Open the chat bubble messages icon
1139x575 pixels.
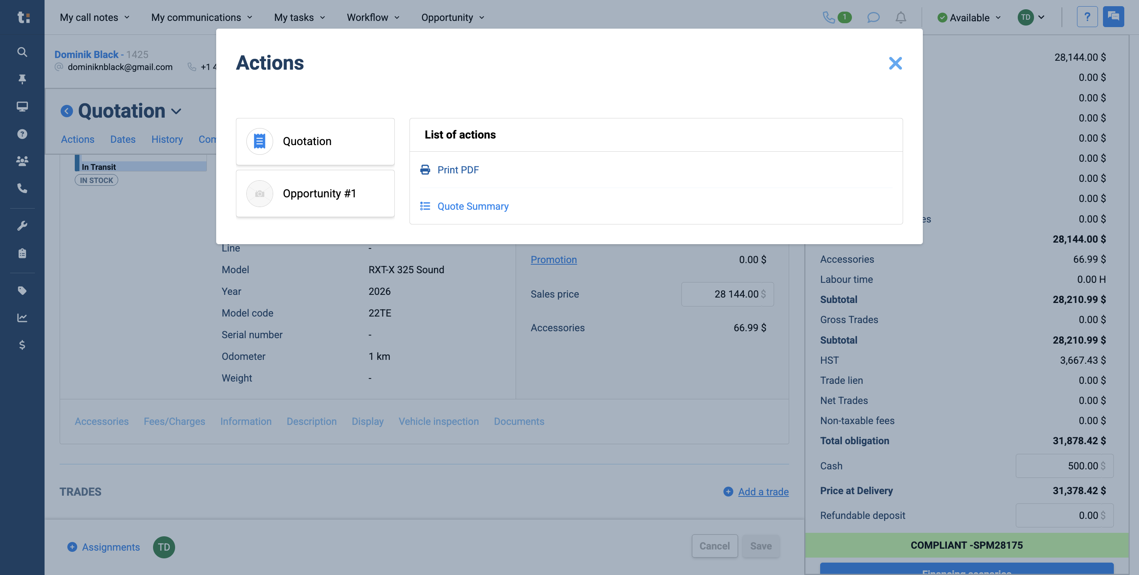pos(873,17)
